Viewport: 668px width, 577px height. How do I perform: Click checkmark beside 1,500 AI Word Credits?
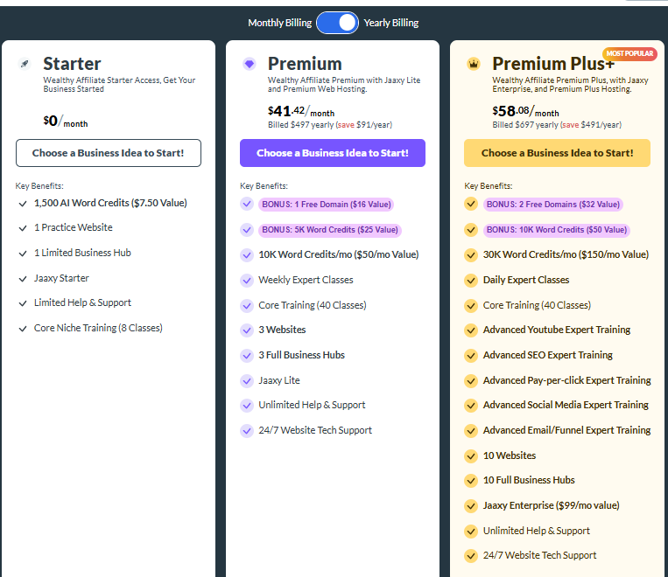tap(23, 204)
